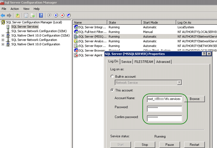Click the Pause button in properties dialog
217x148 pixels.
click(170, 145)
